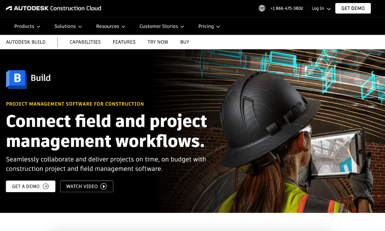Expand the Resources menu
Image resolution: width=385 pixels, height=231 pixels.
110,26
